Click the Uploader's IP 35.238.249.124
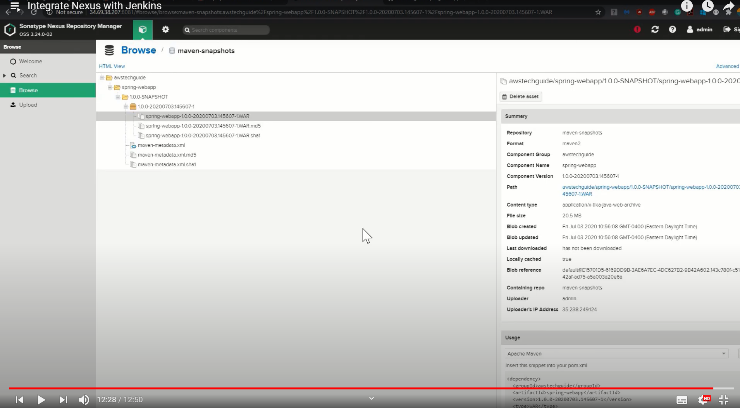Screen dimensions: 740x408 580,310
